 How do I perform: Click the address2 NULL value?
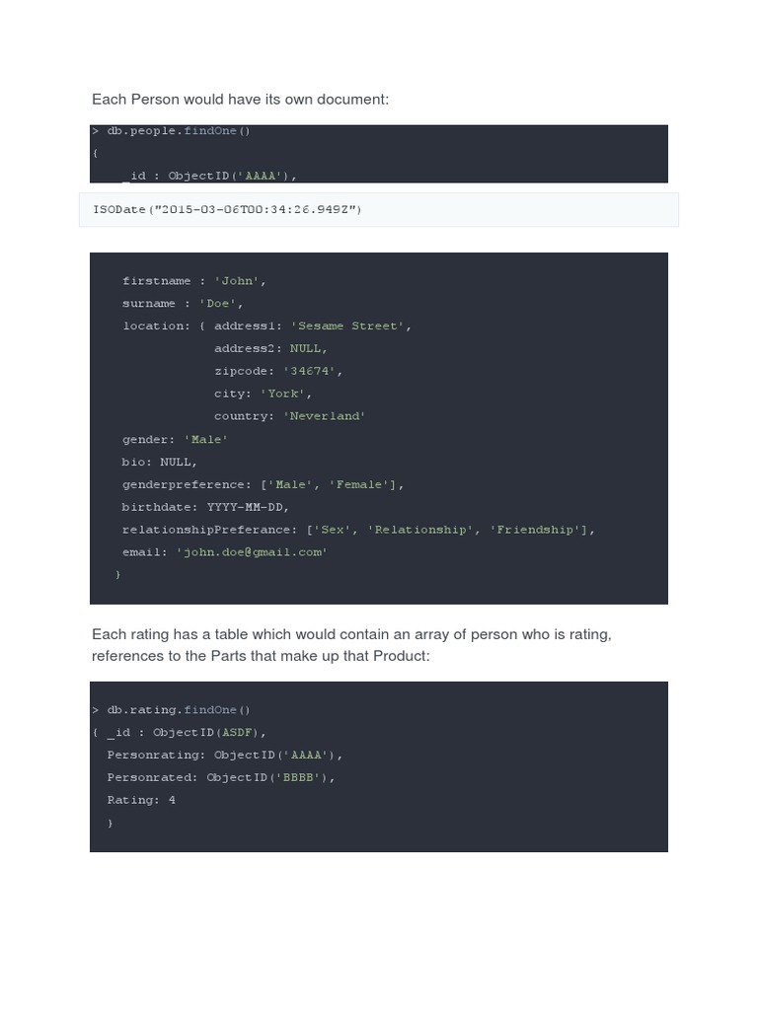(305, 348)
